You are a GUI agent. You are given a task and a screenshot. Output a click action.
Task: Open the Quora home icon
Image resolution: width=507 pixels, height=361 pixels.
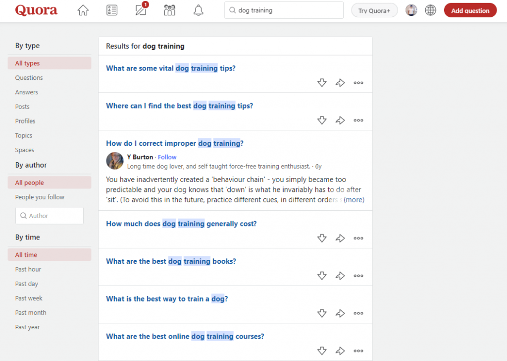(x=83, y=10)
